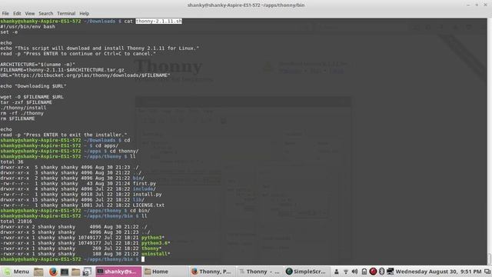The width and height of the screenshot is (492, 277).
Task: Click the 'echo "Downloading $URL"' line
Action: coord(33,86)
